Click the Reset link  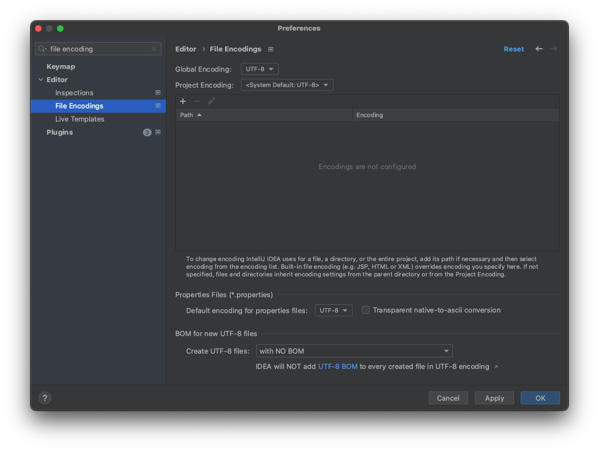(514, 49)
